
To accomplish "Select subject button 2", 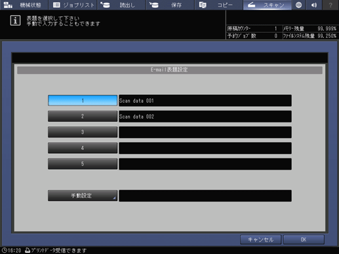I will (83, 117).
